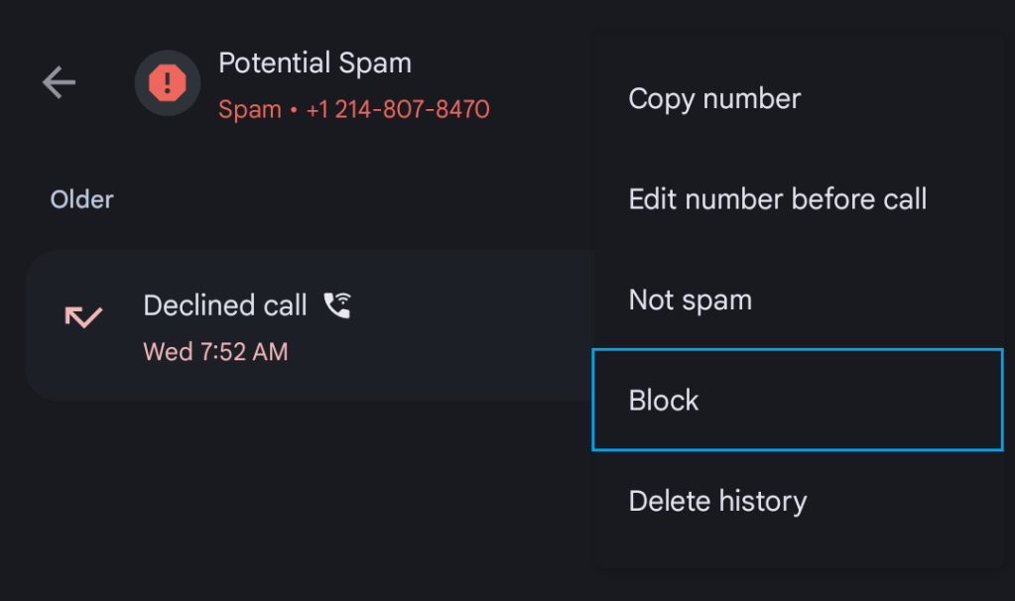Screen dimensions: 1015x601
Task: Select the Block menu option
Action: [x=664, y=400]
